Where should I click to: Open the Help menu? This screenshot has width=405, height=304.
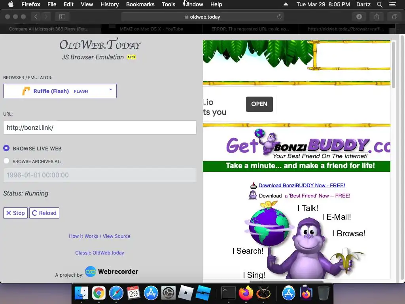[216, 4]
